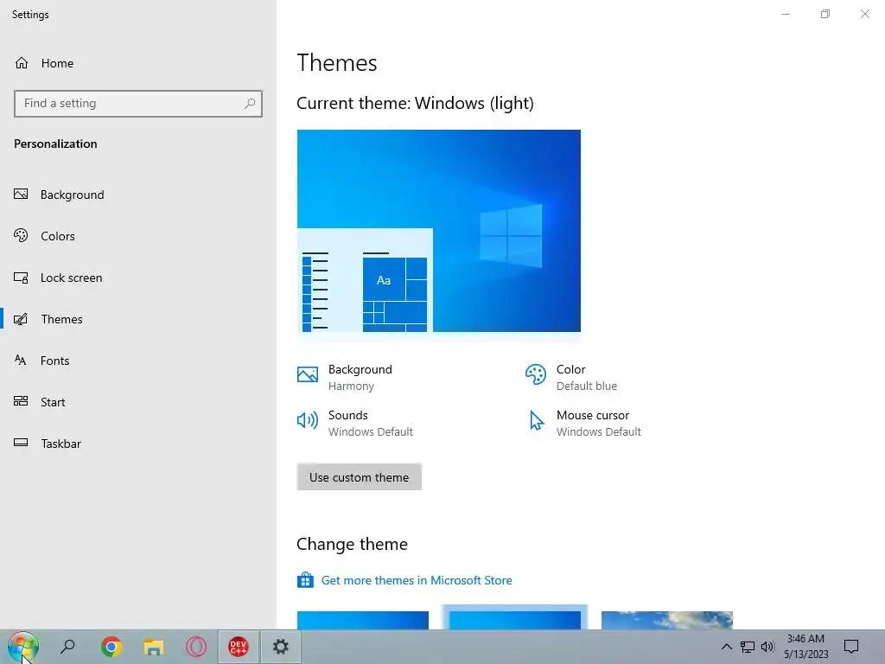Launch Google Chrome from taskbar
The height and width of the screenshot is (664, 885).
click(x=111, y=647)
